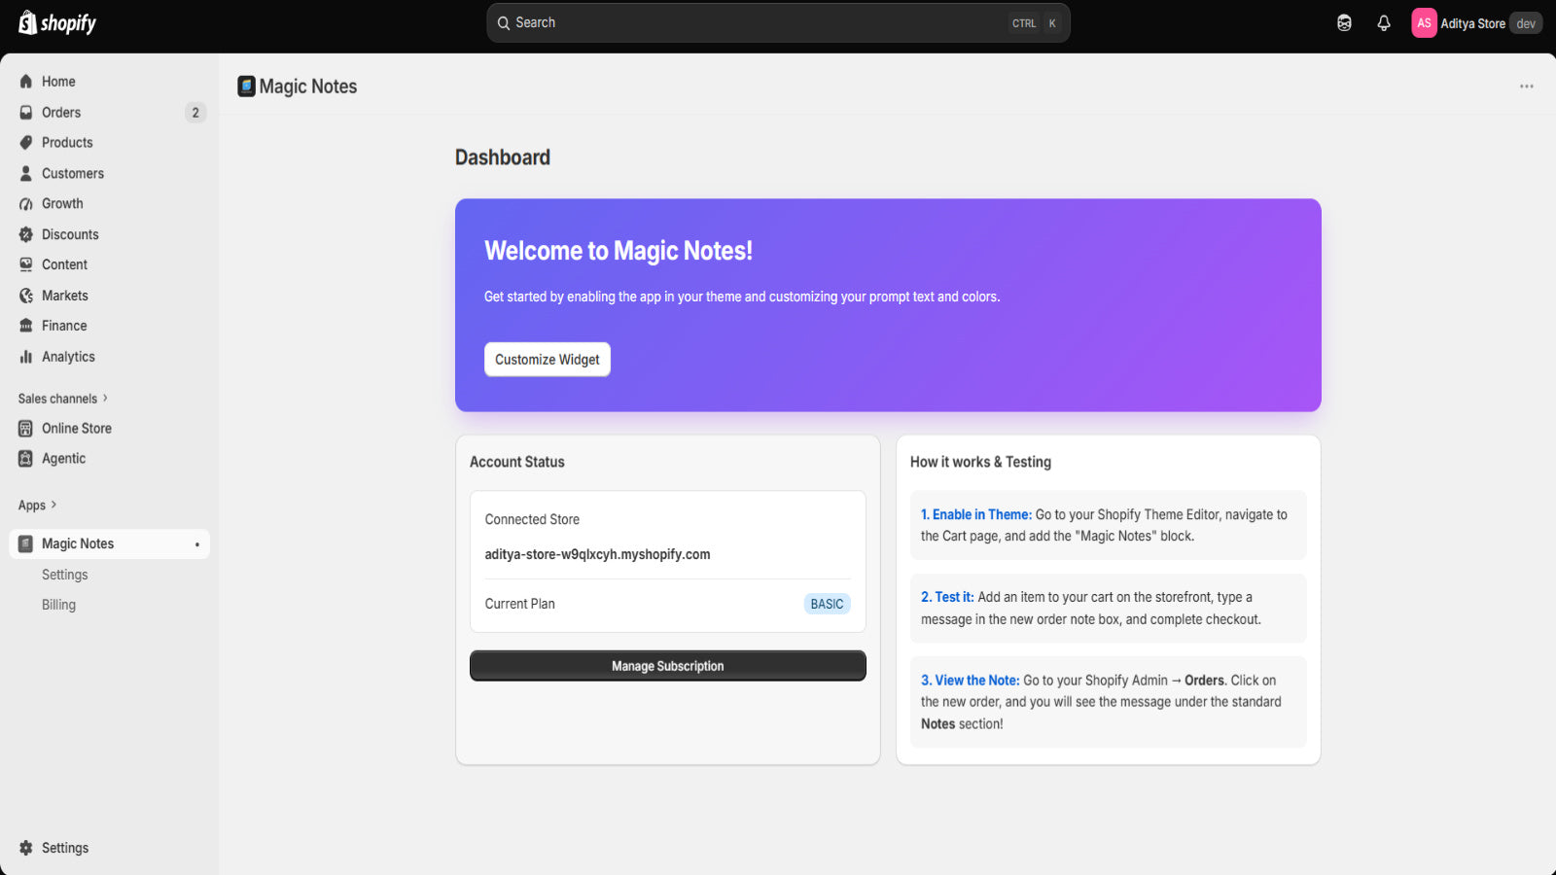Click the Magic Notes page title
1556x875 pixels.
308,87
